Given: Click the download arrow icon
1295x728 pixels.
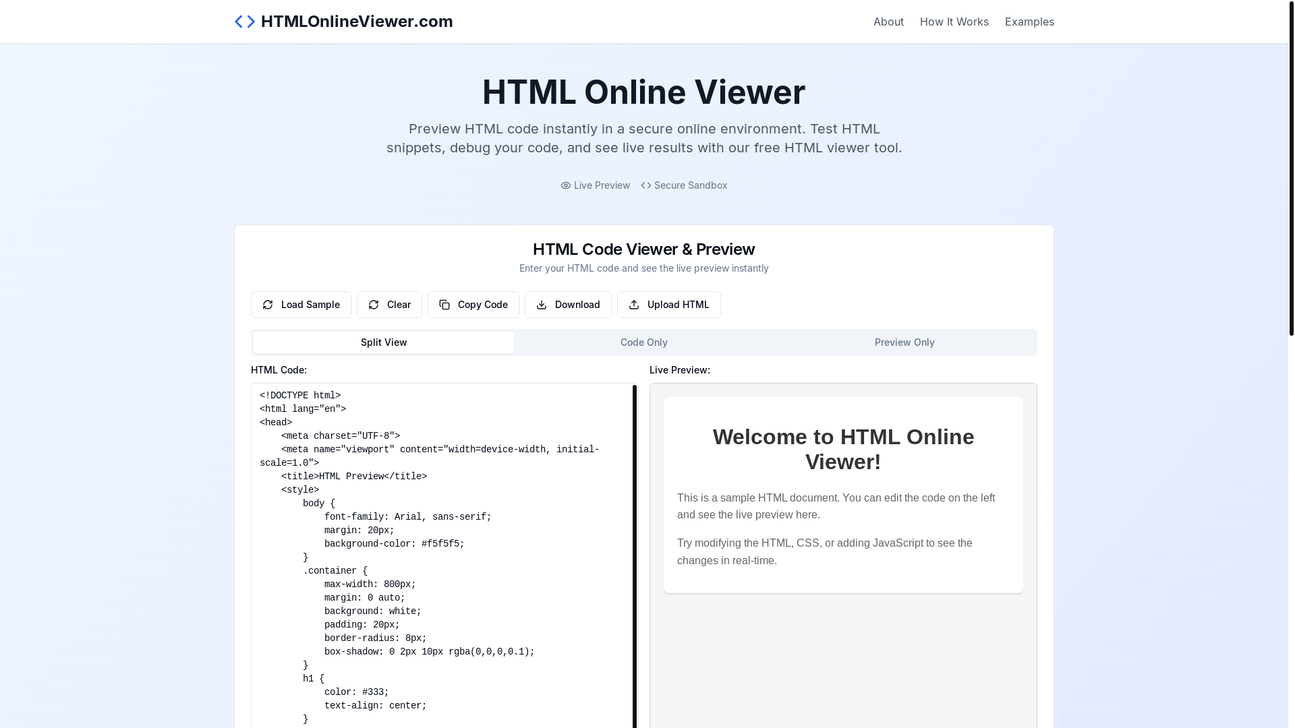Looking at the screenshot, I should pos(542,305).
